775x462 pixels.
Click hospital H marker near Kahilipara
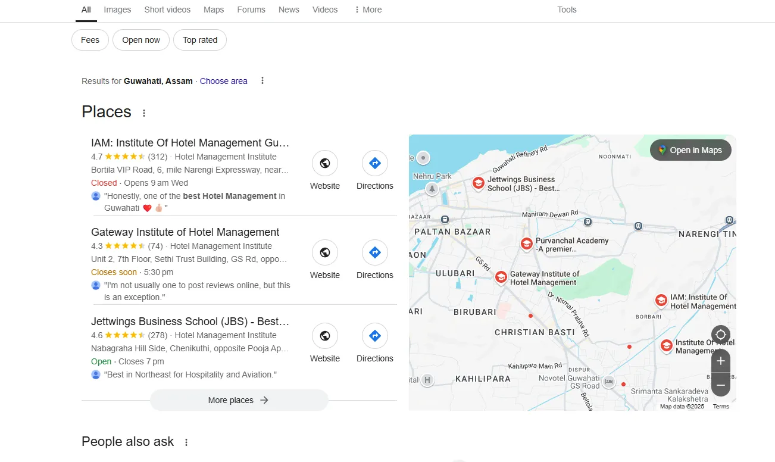point(427,380)
